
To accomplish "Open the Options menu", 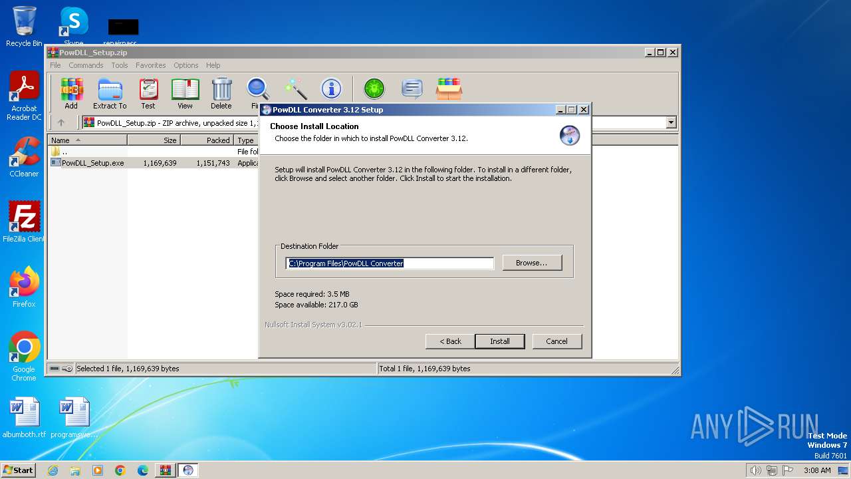I will click(x=186, y=65).
